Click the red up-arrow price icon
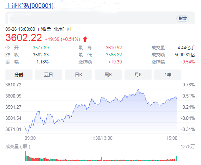 point(85,39)
